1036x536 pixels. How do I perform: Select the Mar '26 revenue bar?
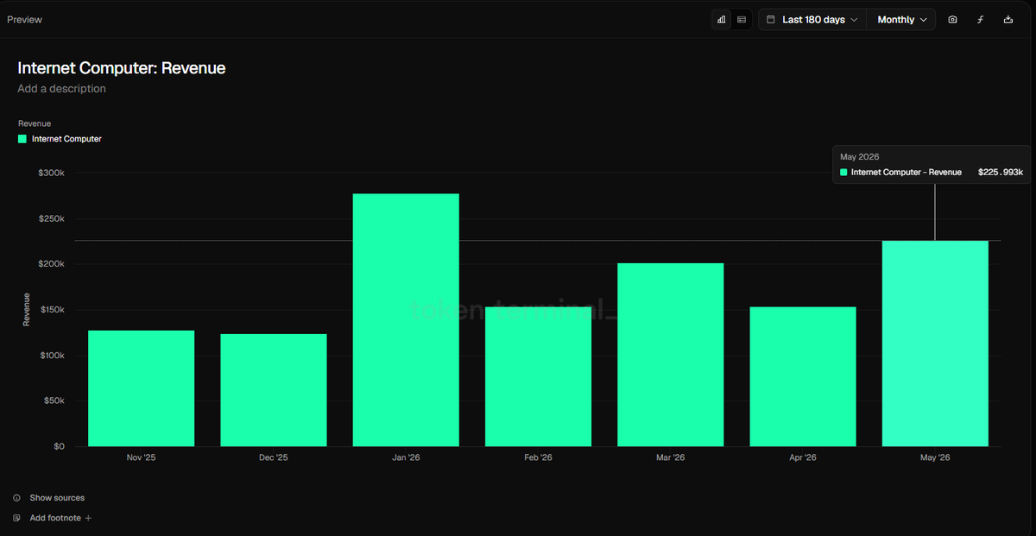click(x=671, y=355)
